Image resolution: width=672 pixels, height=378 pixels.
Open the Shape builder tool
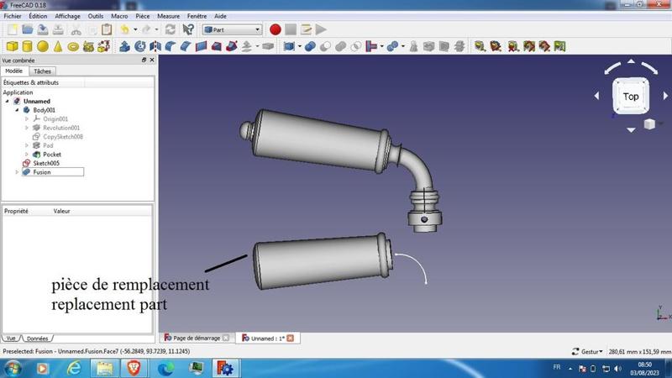[x=103, y=46]
